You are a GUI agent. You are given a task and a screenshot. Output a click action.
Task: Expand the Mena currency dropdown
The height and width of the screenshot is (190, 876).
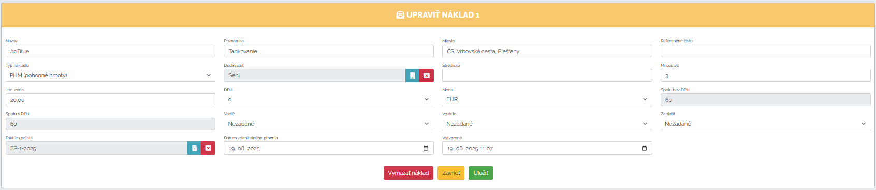point(547,99)
